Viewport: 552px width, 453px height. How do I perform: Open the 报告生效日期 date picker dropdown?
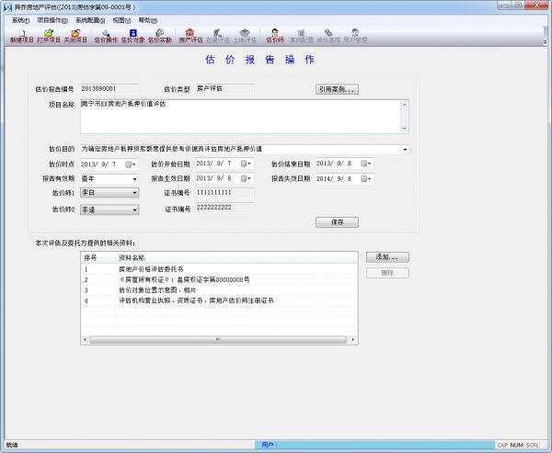click(x=246, y=178)
